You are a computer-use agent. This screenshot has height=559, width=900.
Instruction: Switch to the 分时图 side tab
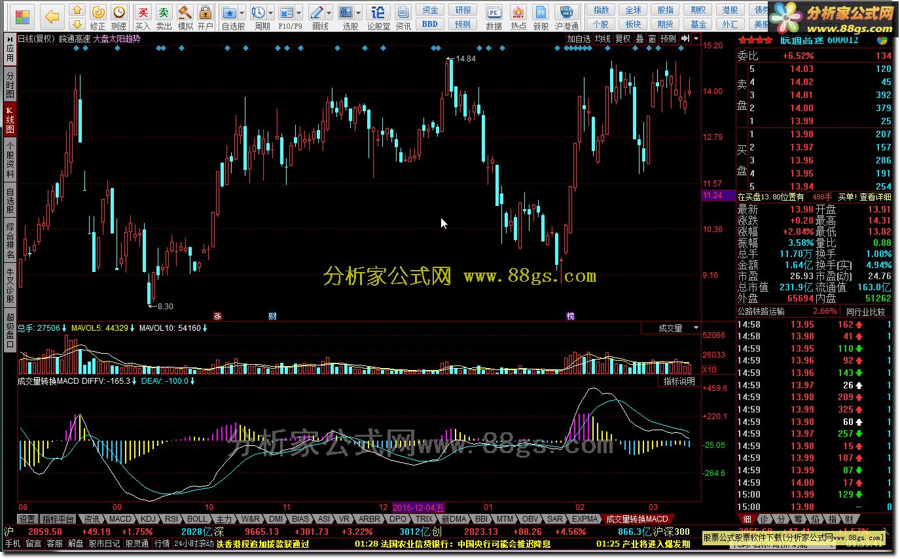10,85
